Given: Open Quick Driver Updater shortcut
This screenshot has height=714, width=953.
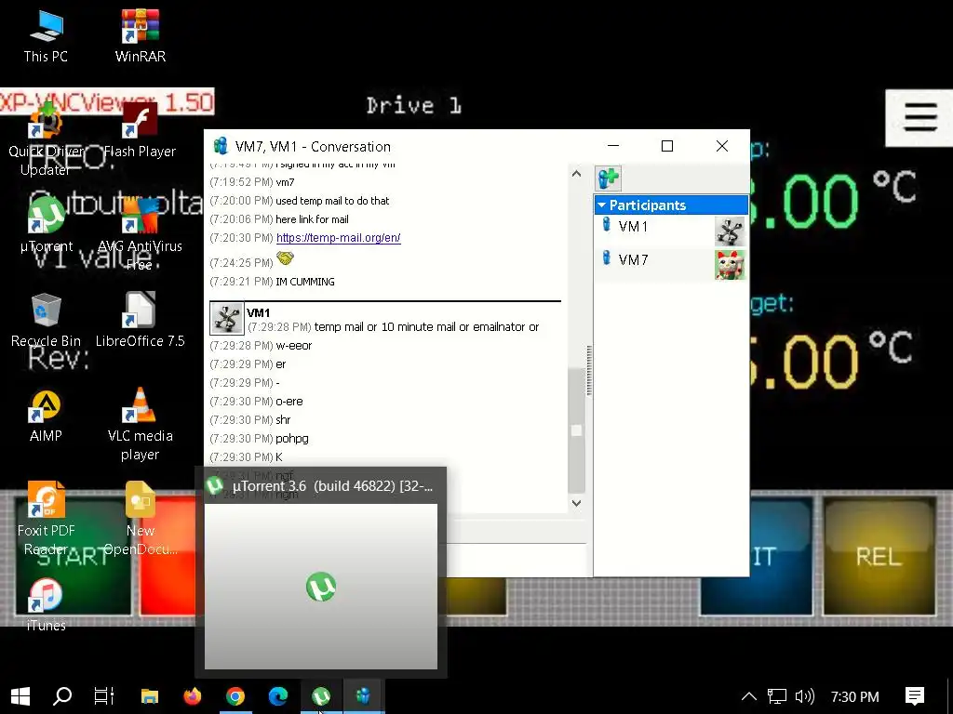Looking at the screenshot, I should 46,141.
